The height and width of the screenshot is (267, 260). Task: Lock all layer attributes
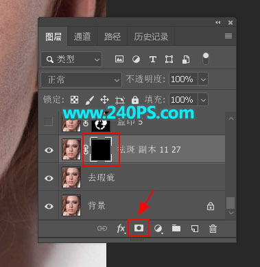tap(135, 100)
